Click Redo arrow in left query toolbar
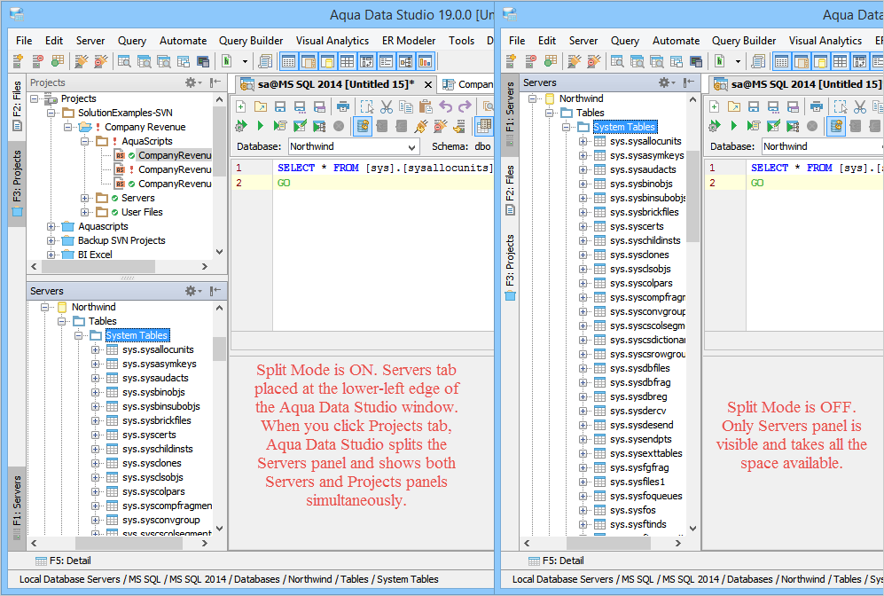The image size is (884, 596). (465, 106)
